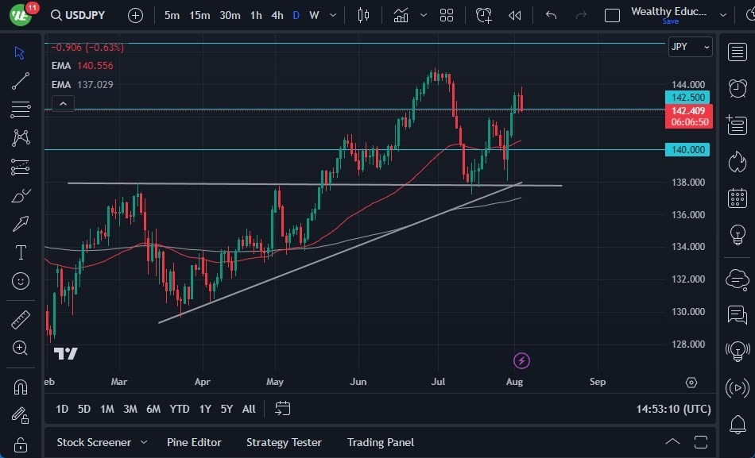
Task: Start Bar Replay with the rewind icon
Action: pos(513,14)
